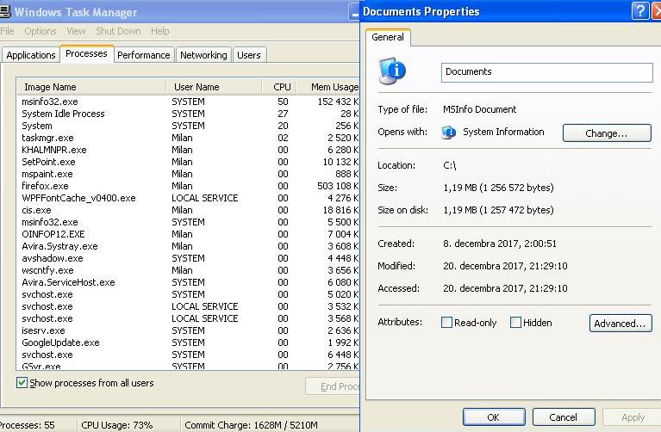Open the Advanced... attributes dialog
The height and width of the screenshot is (432, 661).
620,324
